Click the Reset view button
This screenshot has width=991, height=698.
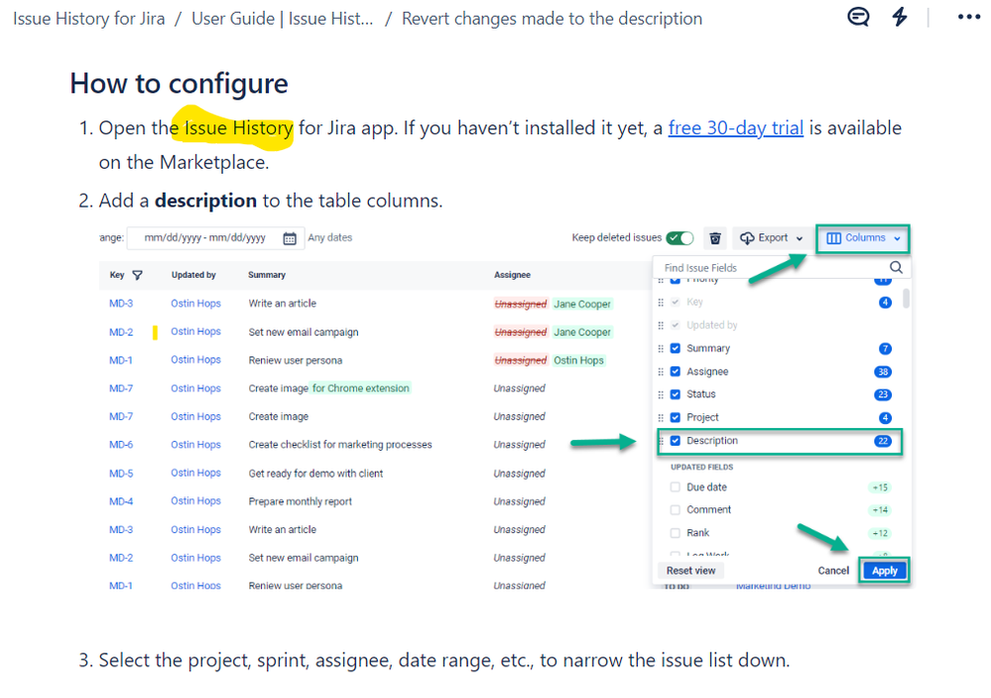690,571
